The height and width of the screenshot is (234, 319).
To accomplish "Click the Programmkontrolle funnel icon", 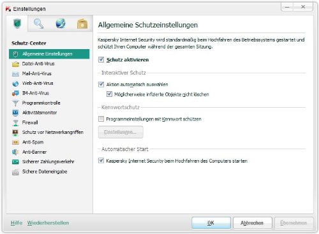I will [x=15, y=103].
